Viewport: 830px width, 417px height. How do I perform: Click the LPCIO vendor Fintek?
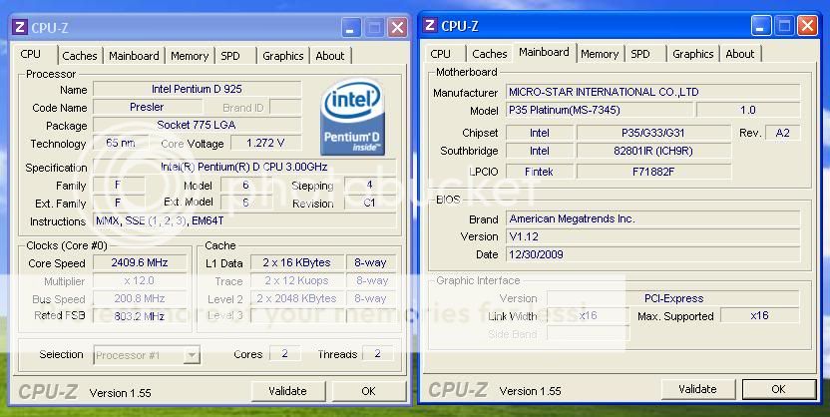pos(540,172)
